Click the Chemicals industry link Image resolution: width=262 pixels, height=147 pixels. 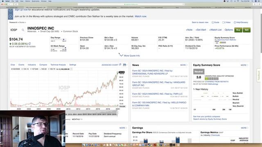click(215, 135)
